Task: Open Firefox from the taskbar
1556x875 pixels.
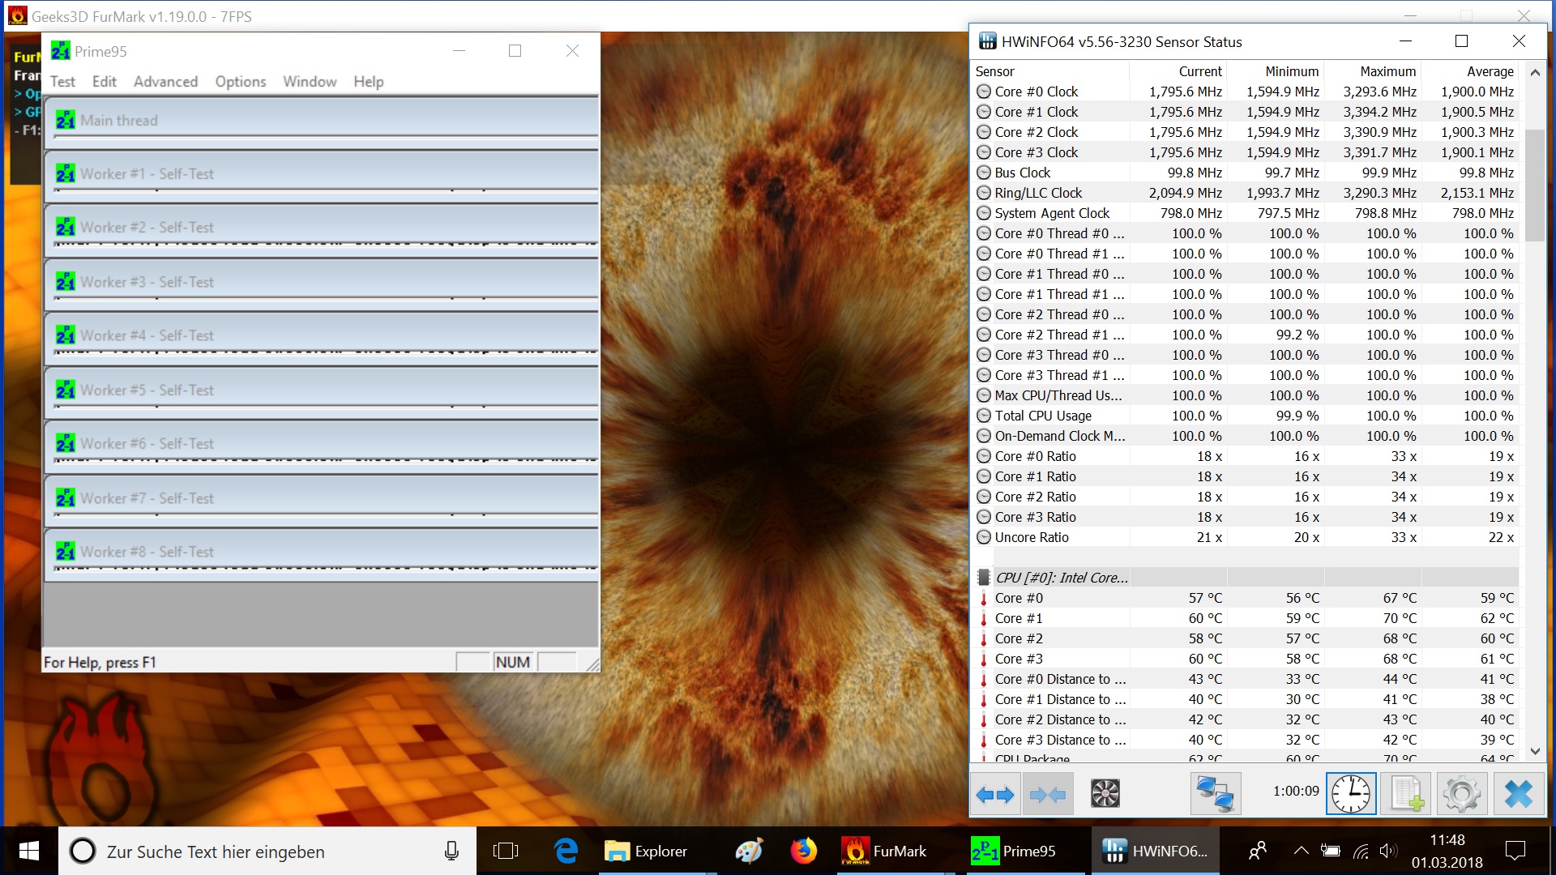Action: (x=803, y=852)
